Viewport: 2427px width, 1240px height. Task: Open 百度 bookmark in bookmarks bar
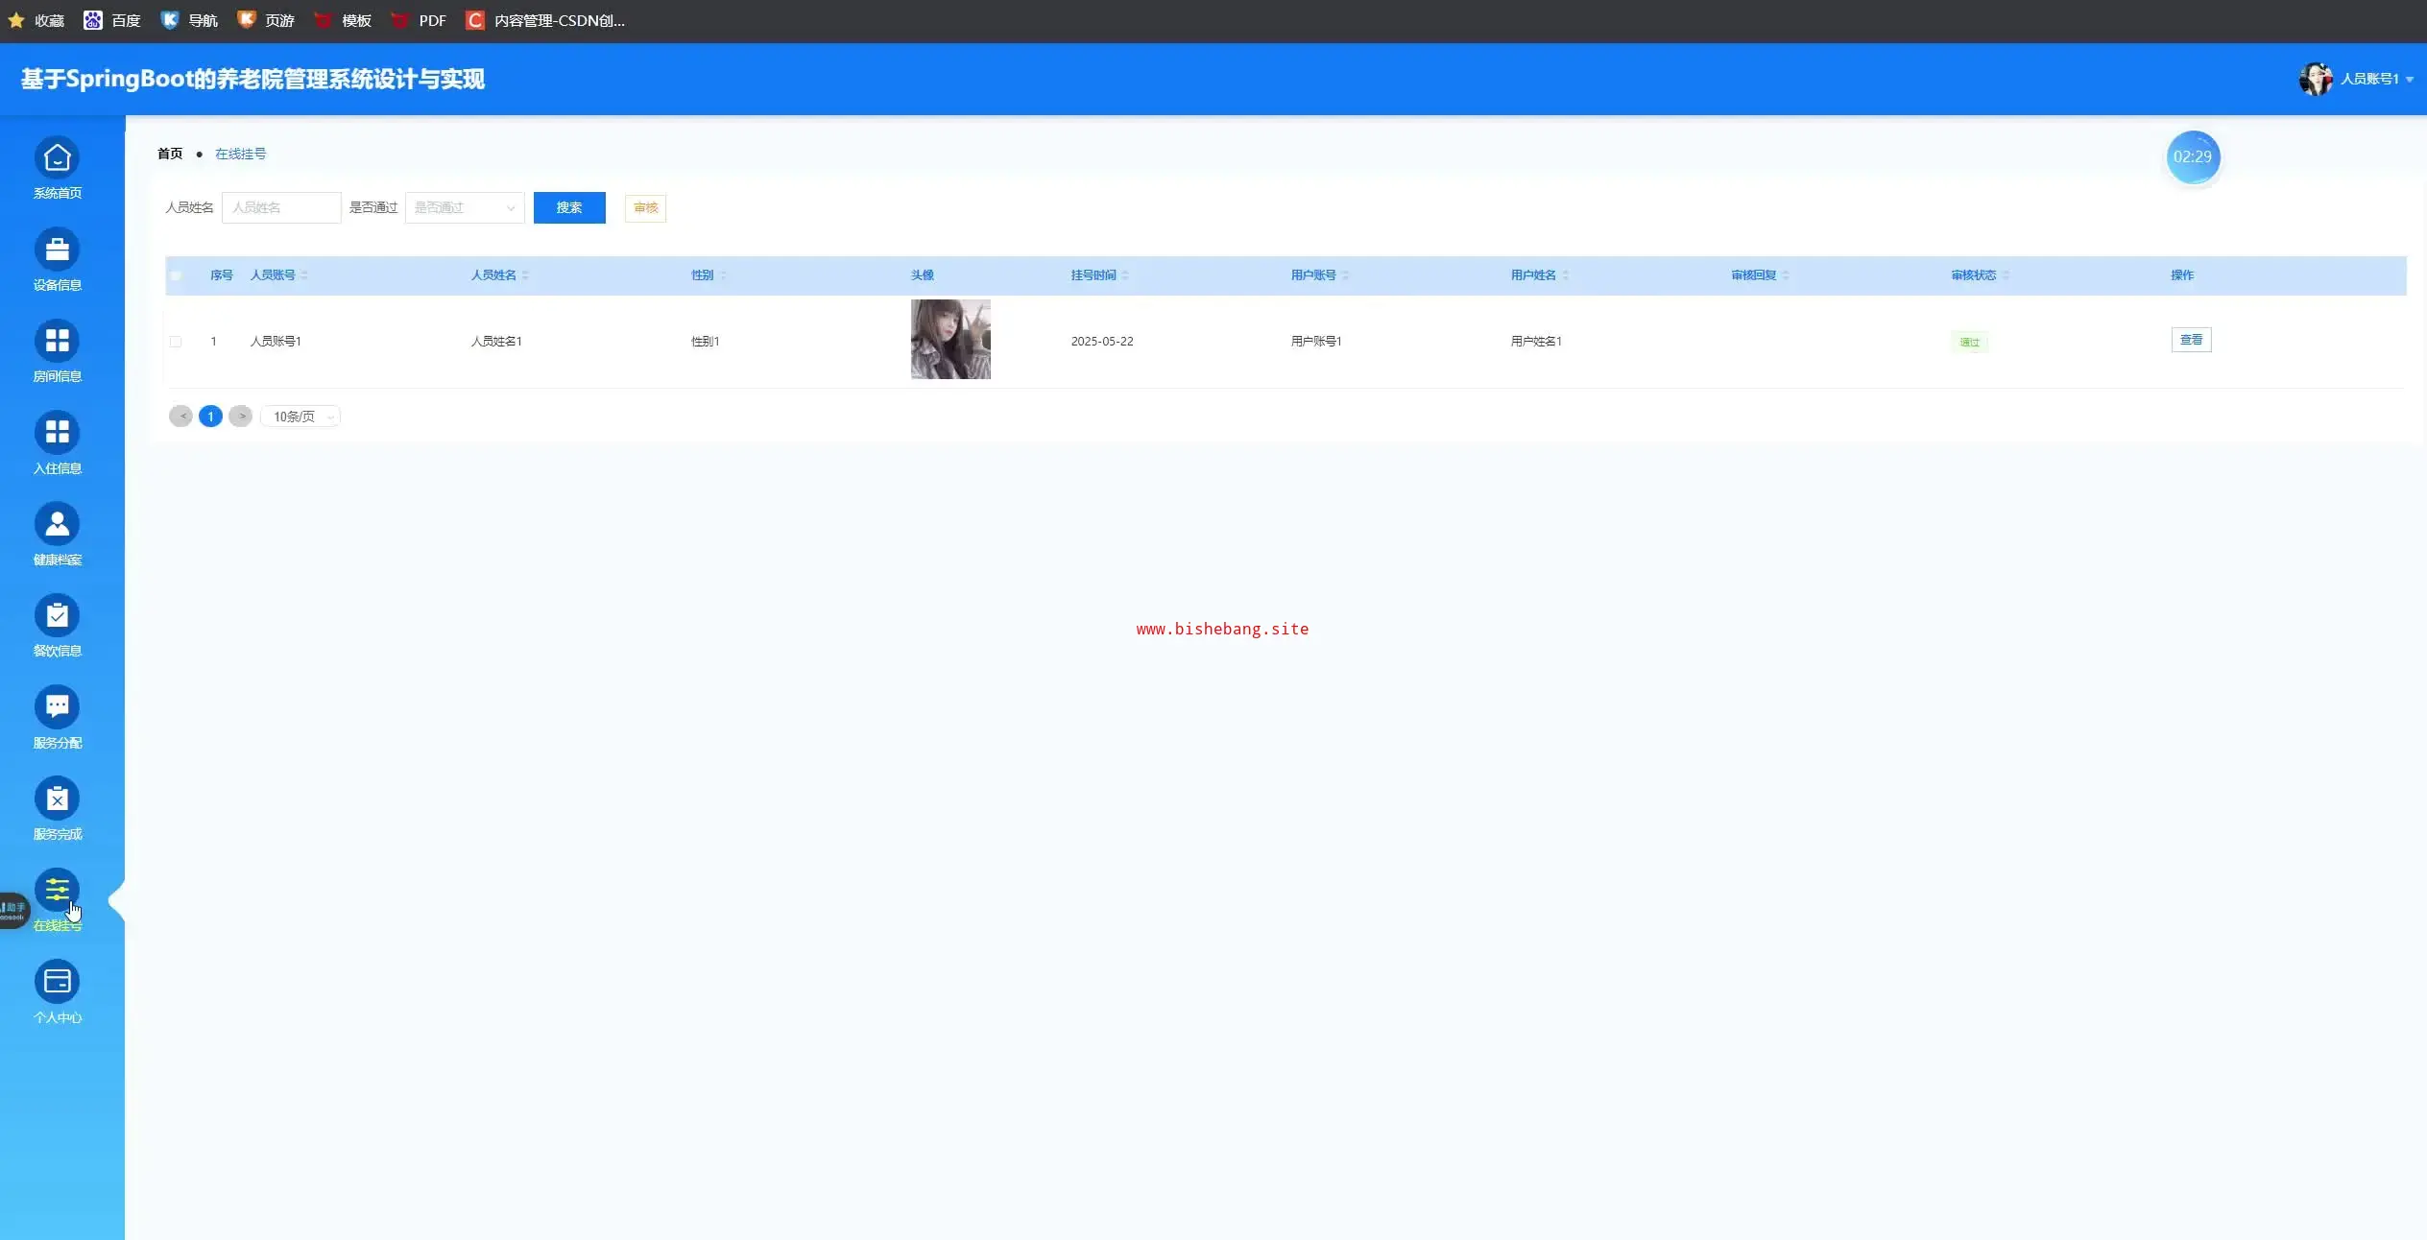tap(113, 20)
